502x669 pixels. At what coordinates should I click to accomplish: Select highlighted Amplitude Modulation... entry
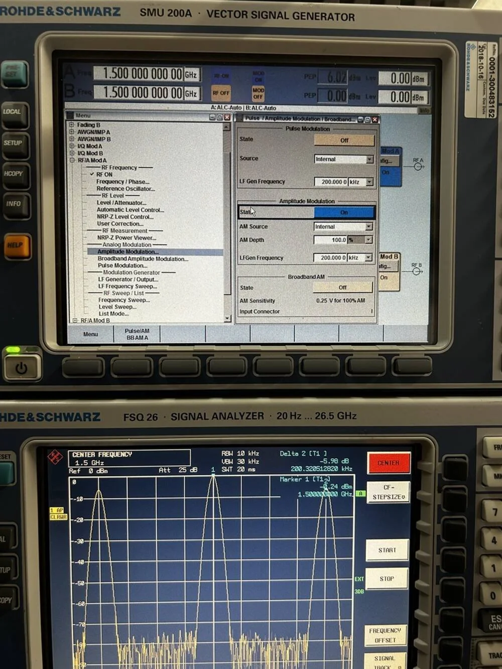(128, 252)
